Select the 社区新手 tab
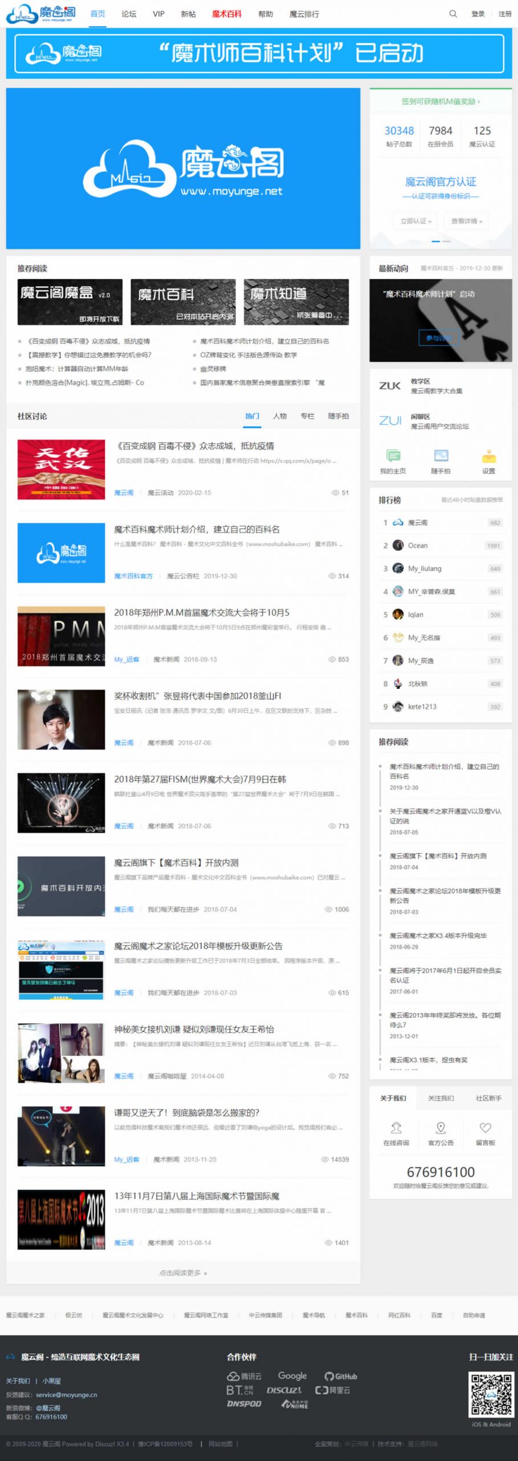The width and height of the screenshot is (518, 1461). point(488,1098)
